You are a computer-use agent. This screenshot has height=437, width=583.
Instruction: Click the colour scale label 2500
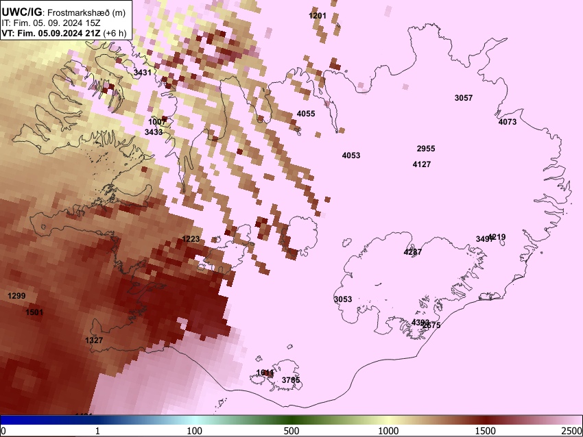(572, 431)
